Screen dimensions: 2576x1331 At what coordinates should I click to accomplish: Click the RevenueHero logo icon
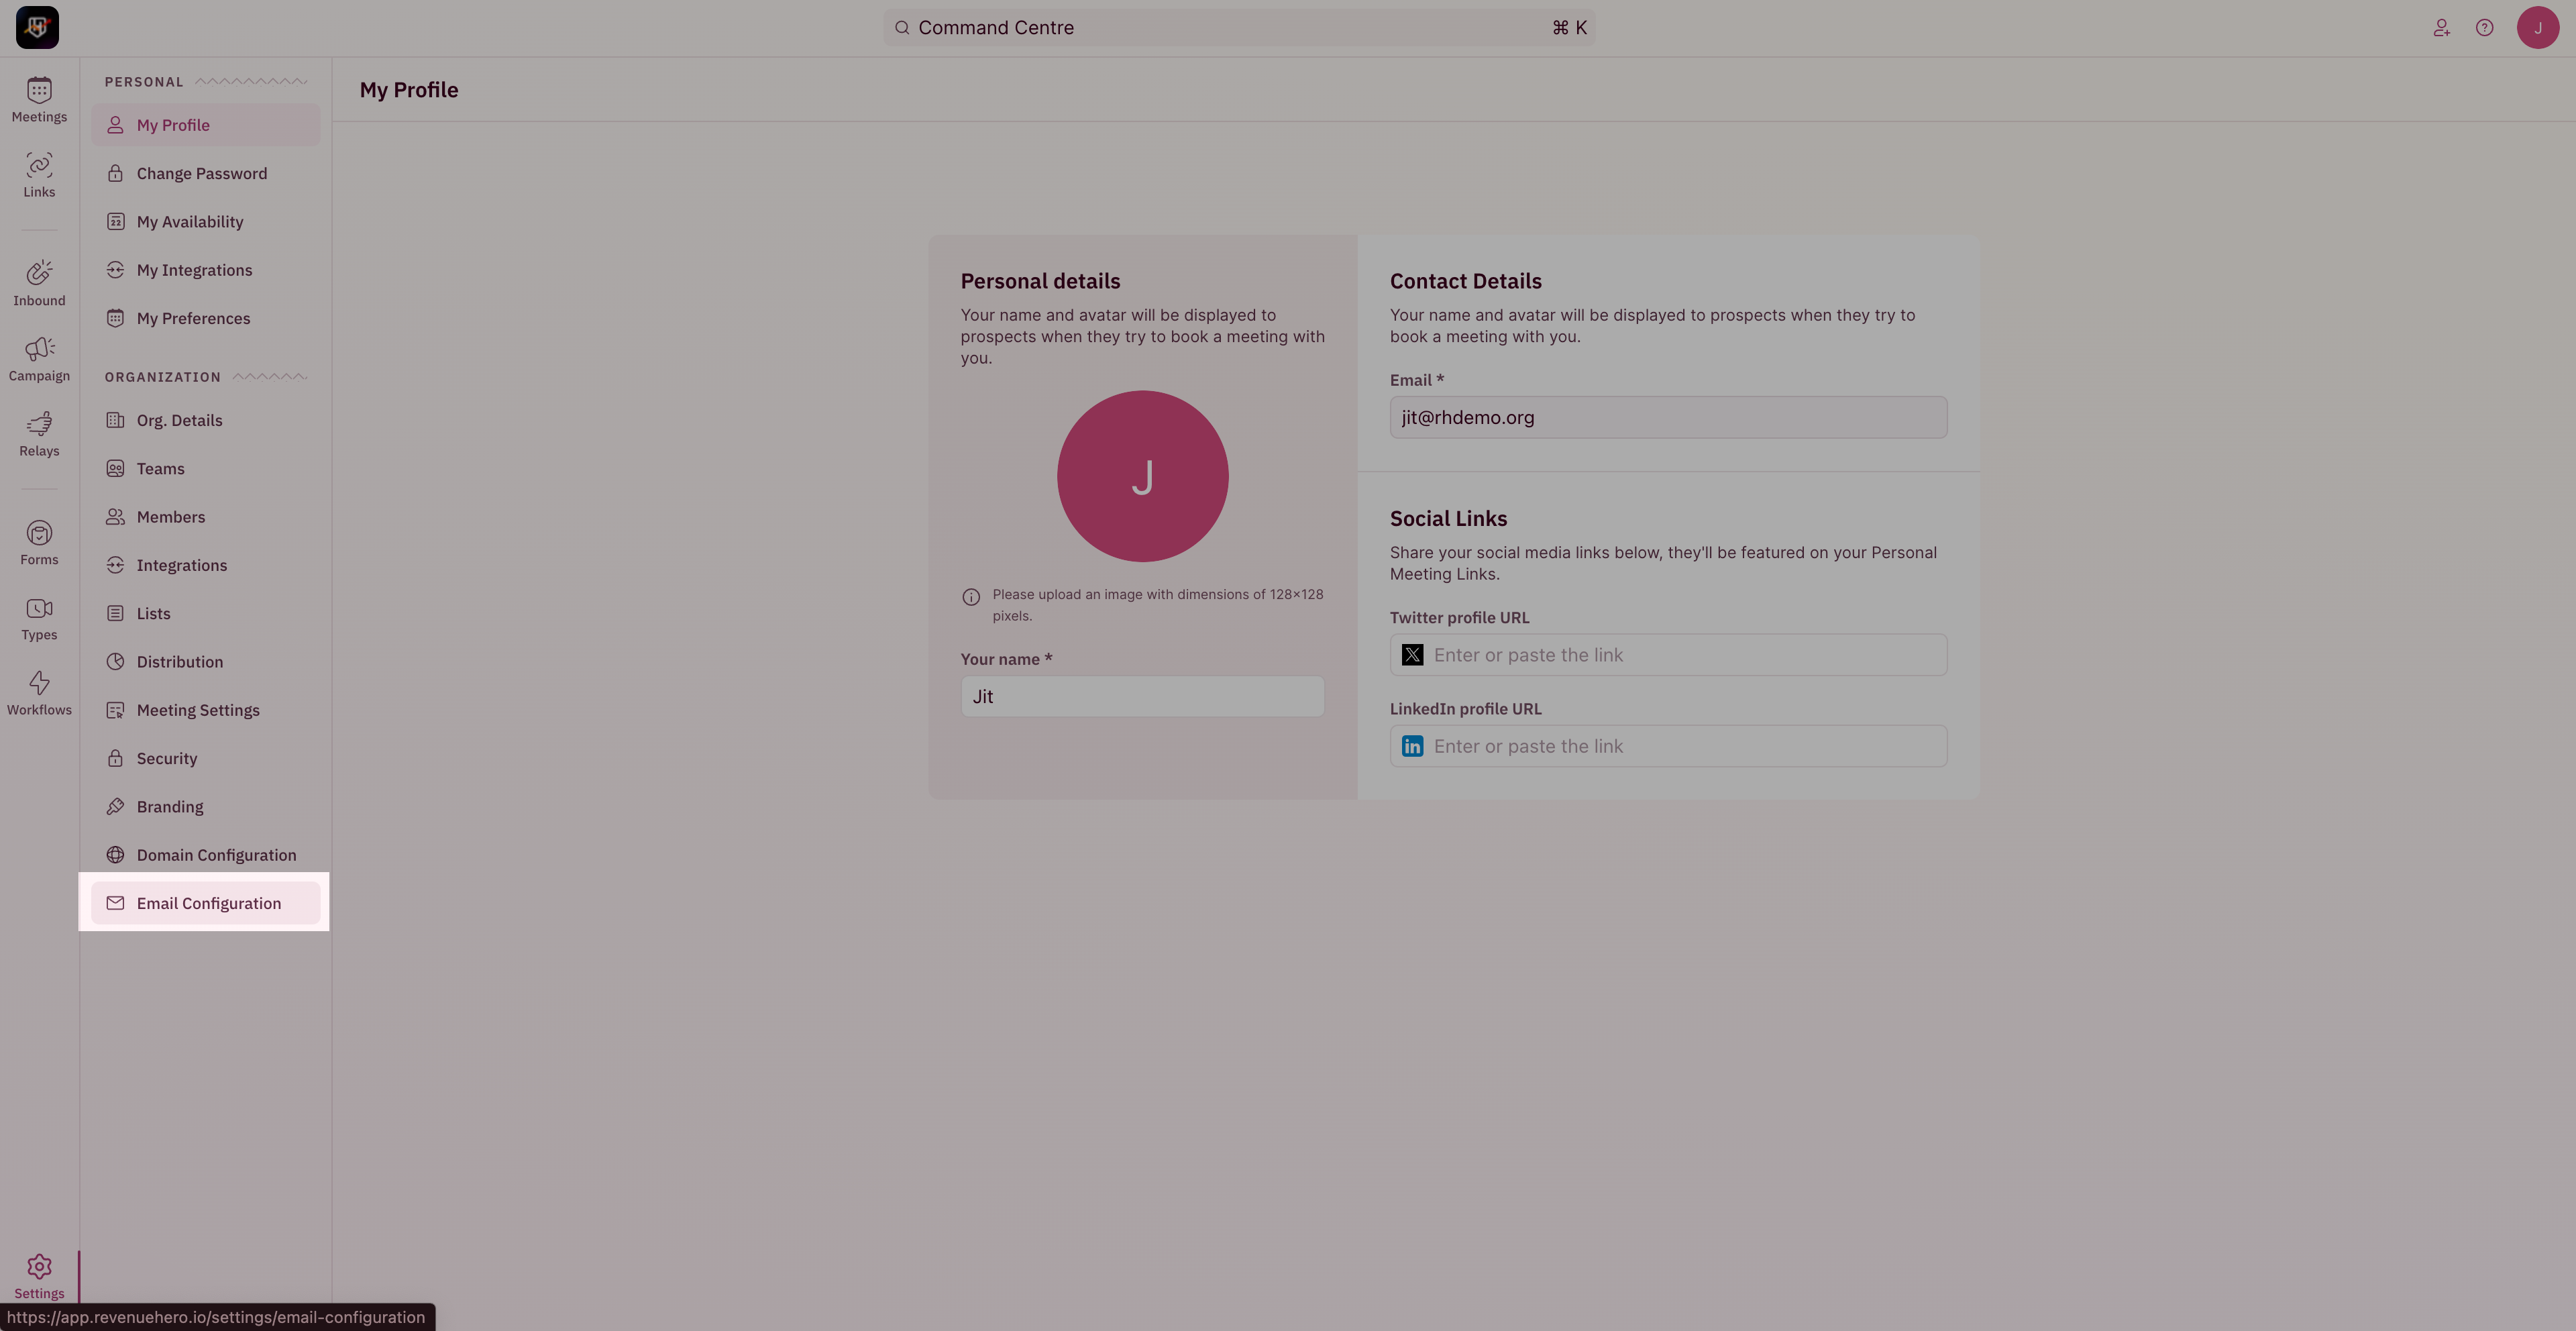(x=37, y=27)
